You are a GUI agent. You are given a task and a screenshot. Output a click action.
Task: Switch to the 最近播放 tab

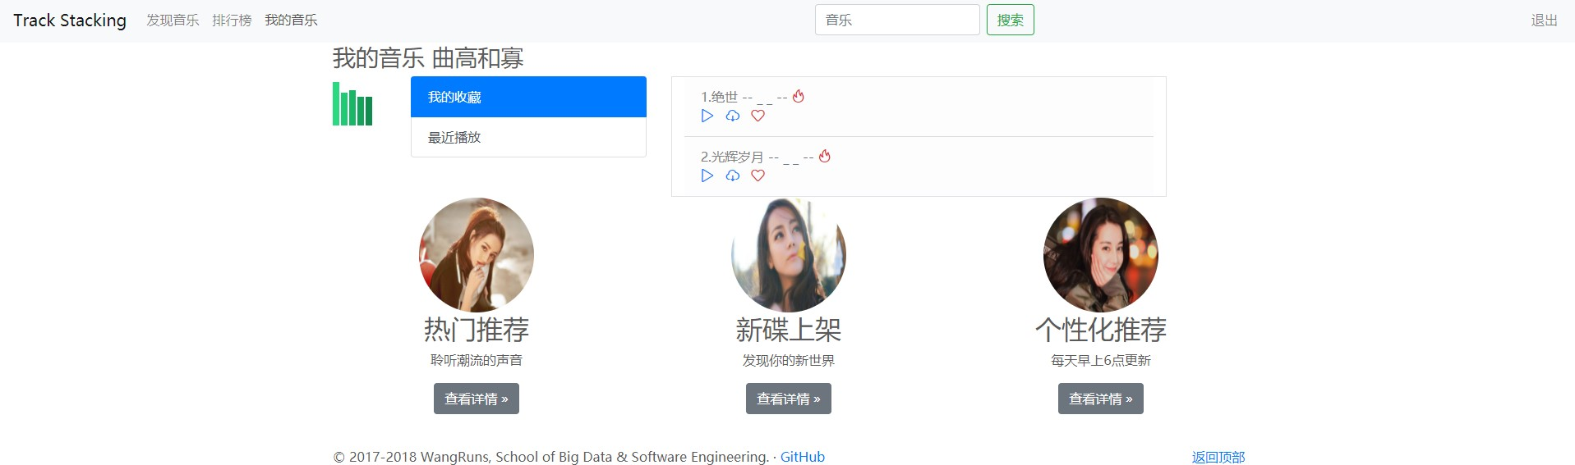(528, 137)
